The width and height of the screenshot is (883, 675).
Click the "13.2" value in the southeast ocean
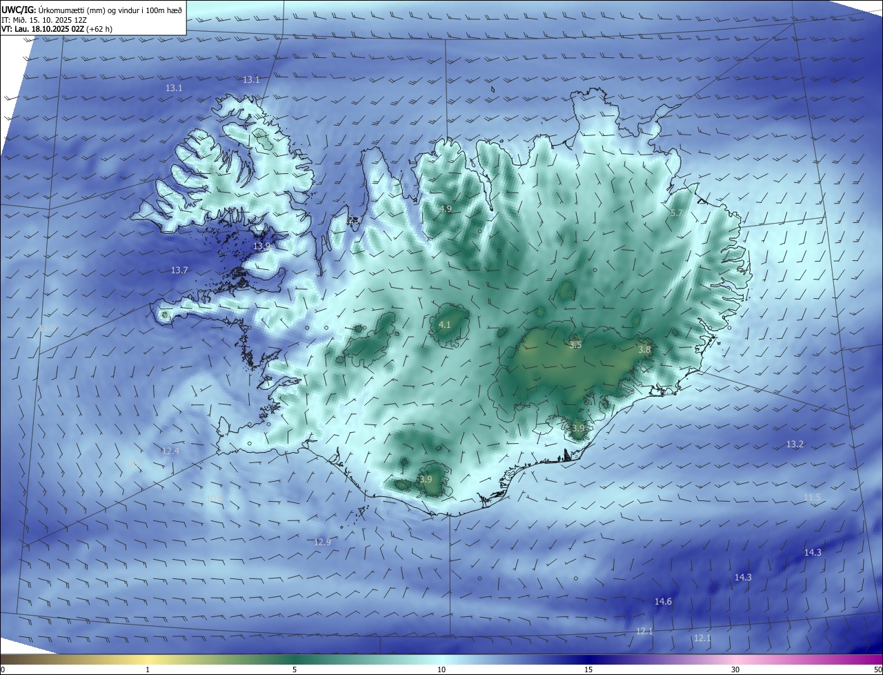(795, 444)
